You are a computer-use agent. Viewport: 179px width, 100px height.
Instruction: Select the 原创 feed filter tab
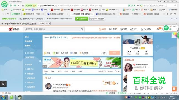tap(53, 71)
